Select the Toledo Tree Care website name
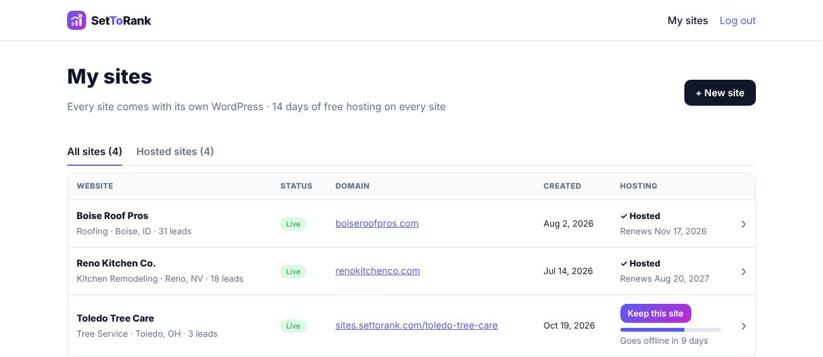The height and width of the screenshot is (357, 823). click(x=115, y=318)
